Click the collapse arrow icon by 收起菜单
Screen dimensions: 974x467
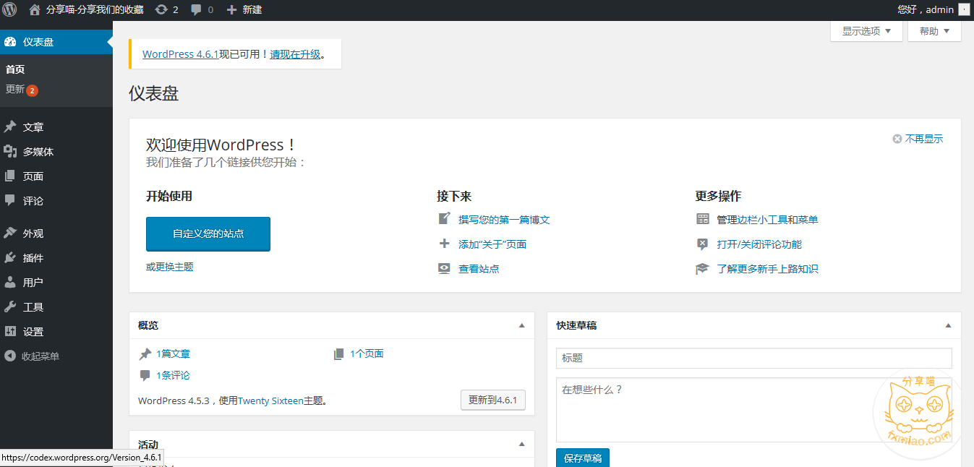pyautogui.click(x=10, y=356)
